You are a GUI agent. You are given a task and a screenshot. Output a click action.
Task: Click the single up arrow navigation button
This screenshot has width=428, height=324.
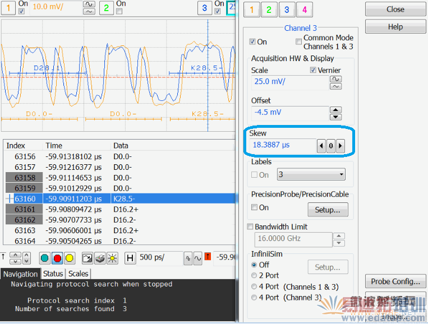click(15, 255)
